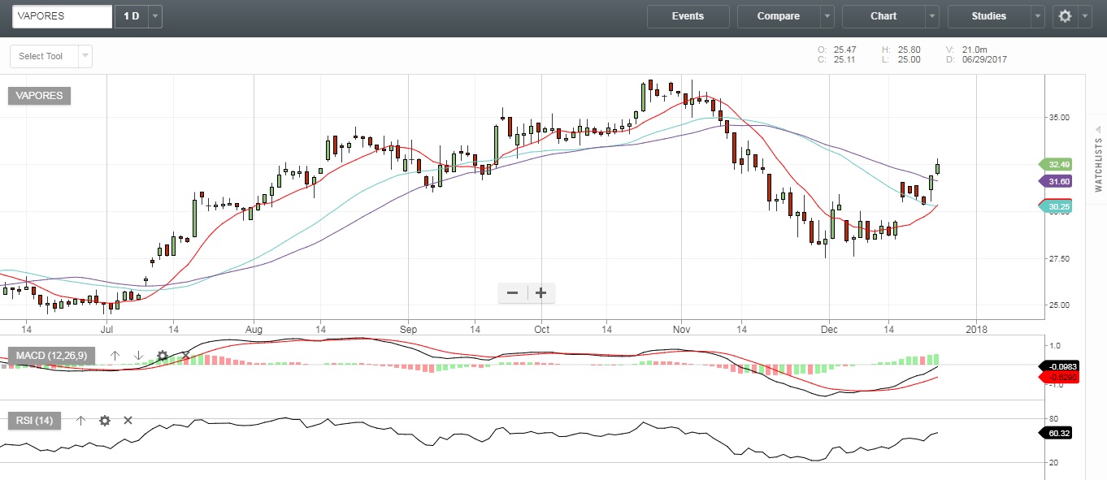1107x480 pixels.
Task: Click the VAPORES chart label
Action: coord(40,95)
